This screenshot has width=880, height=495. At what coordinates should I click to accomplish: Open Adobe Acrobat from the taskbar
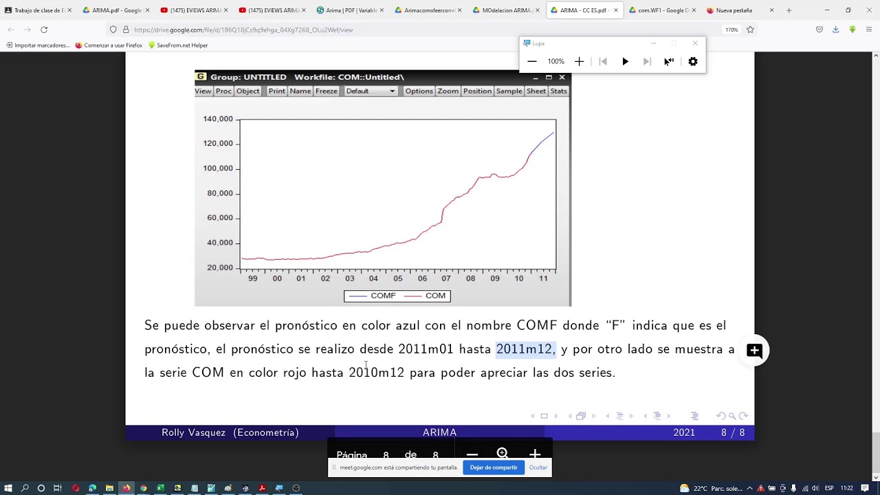[262, 488]
